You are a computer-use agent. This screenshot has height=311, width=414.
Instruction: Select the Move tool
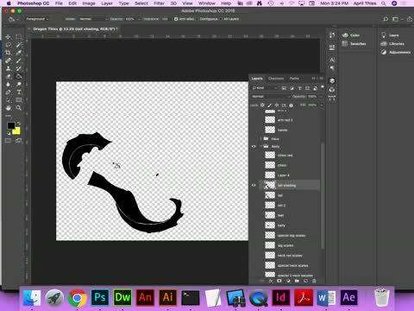click(8, 37)
